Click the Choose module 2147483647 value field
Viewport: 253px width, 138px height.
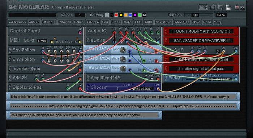[x=142, y=89]
